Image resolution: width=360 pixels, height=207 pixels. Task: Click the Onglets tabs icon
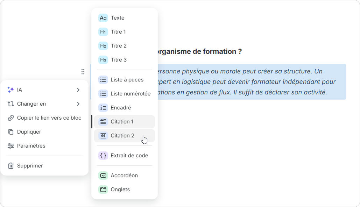tap(103, 190)
